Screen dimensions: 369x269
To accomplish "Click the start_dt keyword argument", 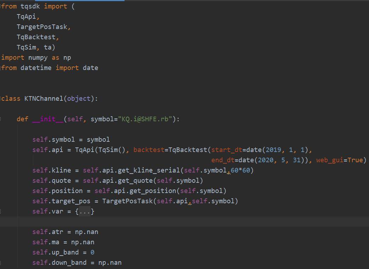I will pyautogui.click(x=227, y=150).
